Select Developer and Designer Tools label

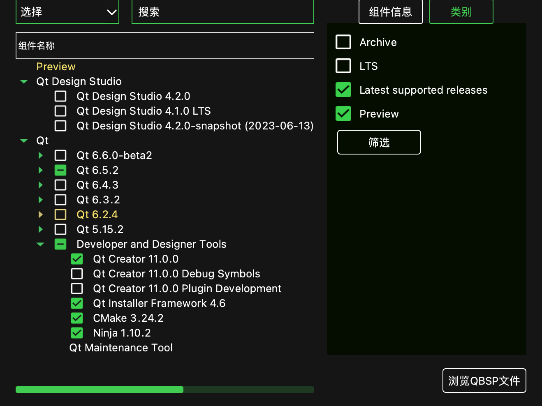tap(151, 244)
